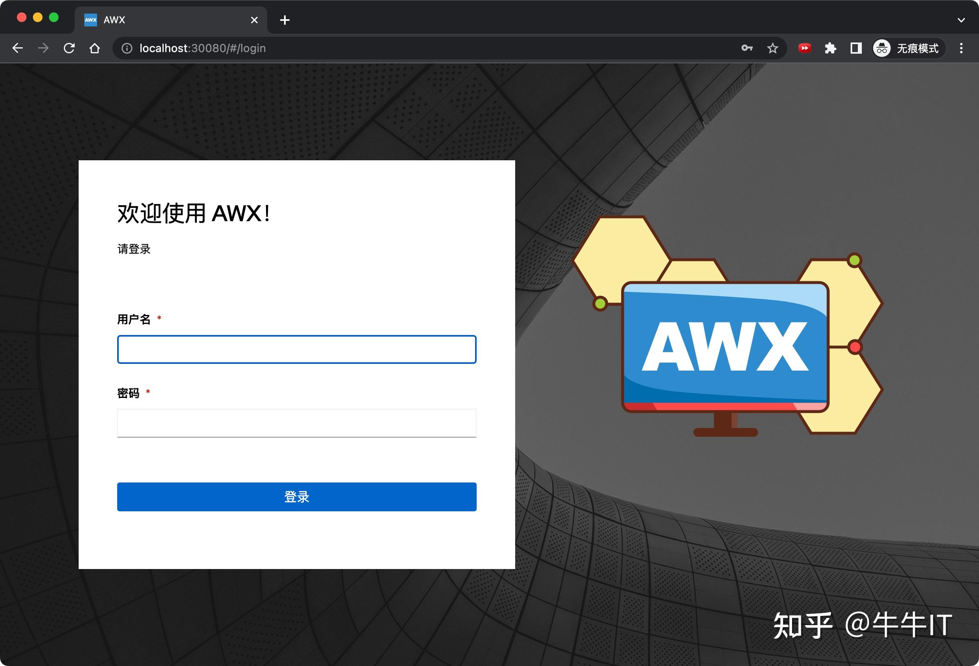979x666 pixels.
Task: Open the home page icon
Action: click(95, 48)
